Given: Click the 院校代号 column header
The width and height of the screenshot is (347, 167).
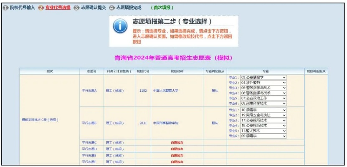Looking at the screenshot, I should click(143, 71).
